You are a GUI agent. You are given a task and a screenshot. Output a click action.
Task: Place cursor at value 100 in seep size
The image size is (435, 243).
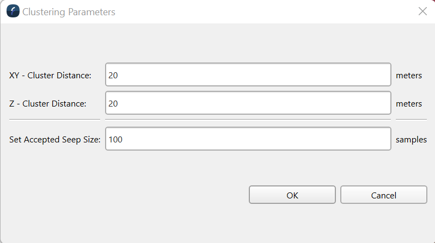pyautogui.click(x=115, y=140)
